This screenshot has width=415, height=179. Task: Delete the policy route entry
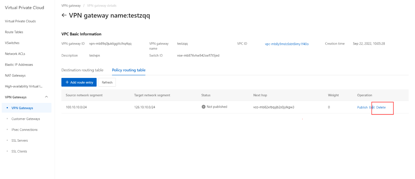click(x=381, y=107)
